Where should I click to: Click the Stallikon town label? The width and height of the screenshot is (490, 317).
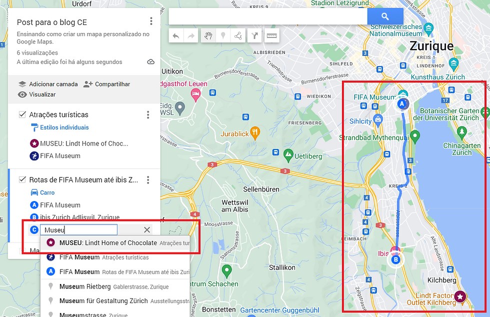282,267
